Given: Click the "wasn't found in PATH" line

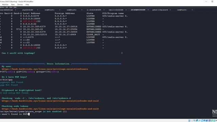Looking at the screenshot, I should pos(14,114).
